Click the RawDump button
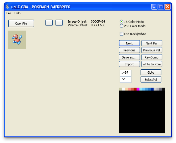This screenshot has height=143, width=176. tap(152, 57)
